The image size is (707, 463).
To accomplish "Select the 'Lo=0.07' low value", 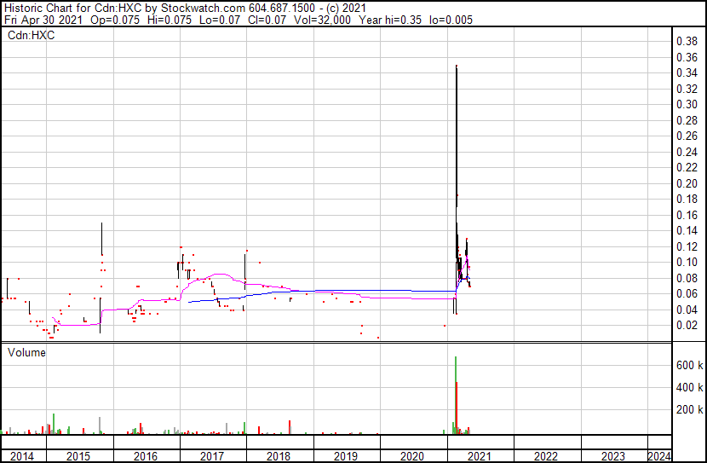I will pyautogui.click(x=220, y=20).
